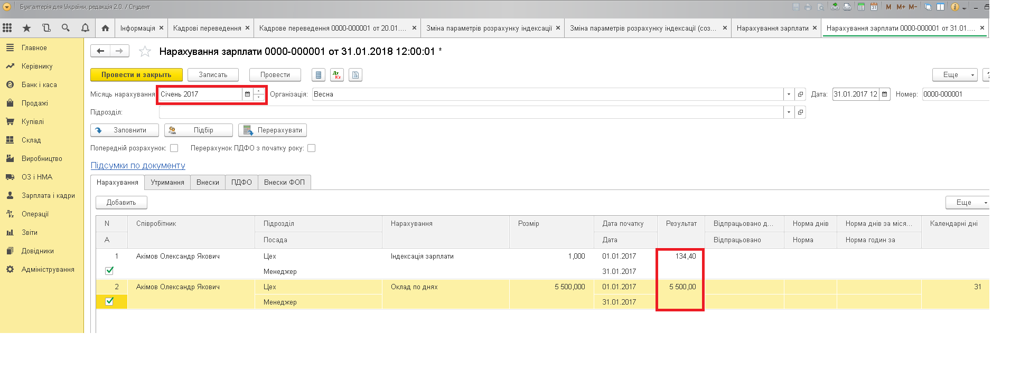
Task: Switch to Утримання tab
Action: click(x=167, y=183)
